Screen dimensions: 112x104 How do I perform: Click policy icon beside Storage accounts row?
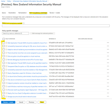point(6,96)
